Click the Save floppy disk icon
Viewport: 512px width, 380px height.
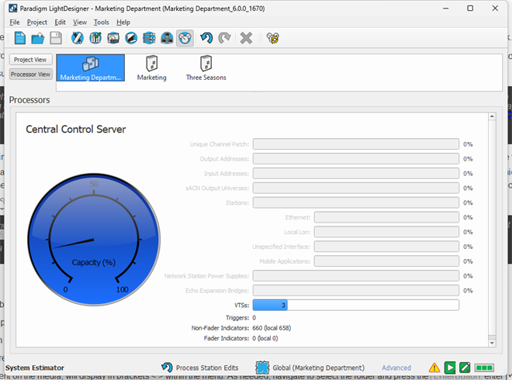(x=56, y=38)
